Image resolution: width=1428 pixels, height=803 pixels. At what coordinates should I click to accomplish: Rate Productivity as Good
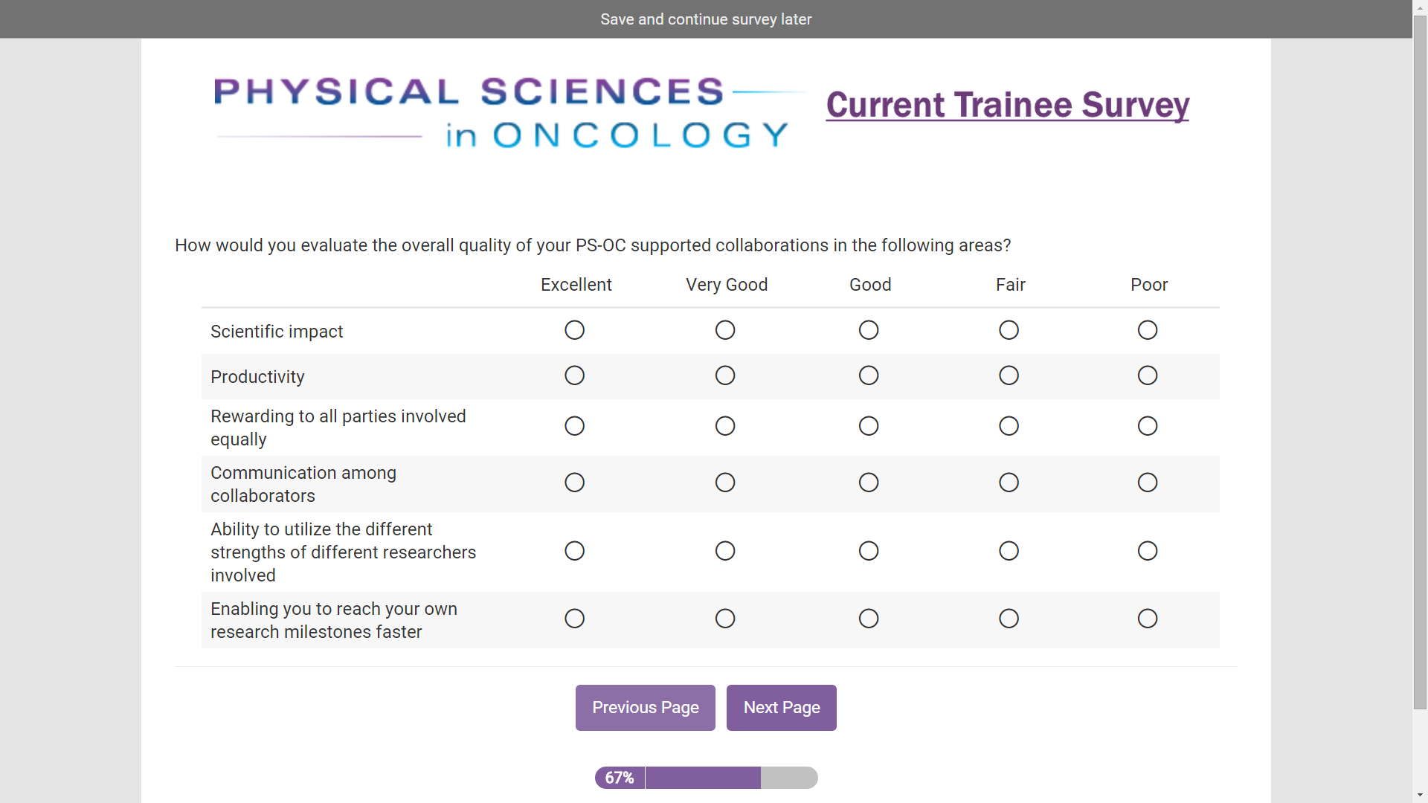(x=869, y=375)
